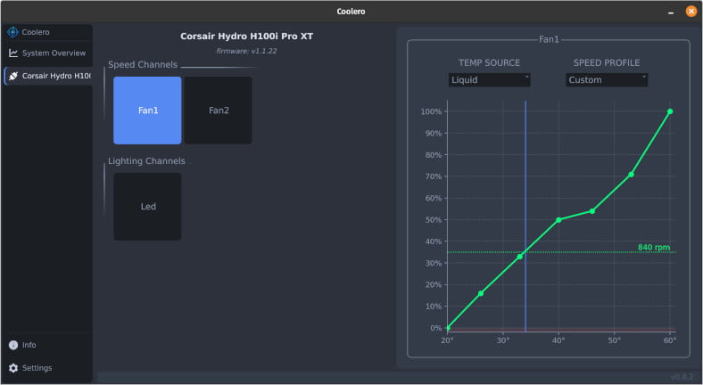The width and height of the screenshot is (703, 385).
Task: Click the curve point near 71%
Action: point(631,175)
